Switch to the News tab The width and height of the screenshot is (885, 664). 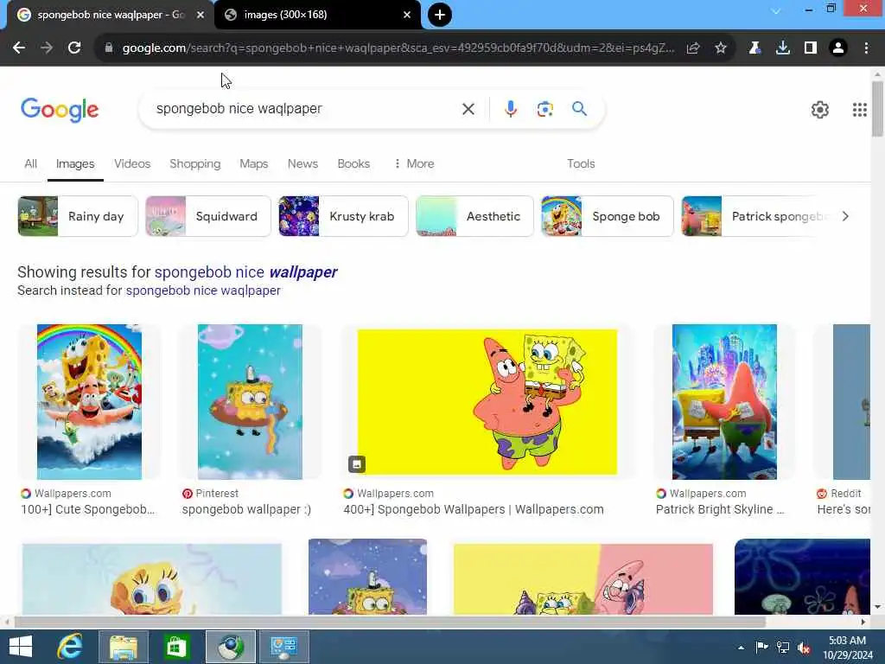tap(302, 163)
